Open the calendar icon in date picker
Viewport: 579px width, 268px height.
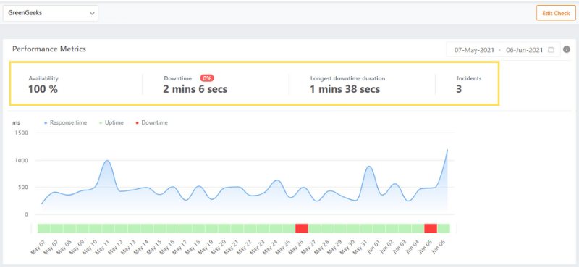[551, 50]
